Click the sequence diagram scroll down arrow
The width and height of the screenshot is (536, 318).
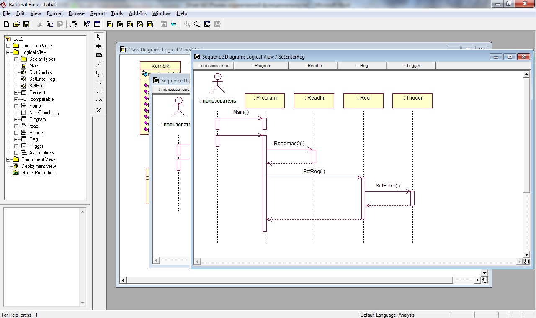(x=527, y=254)
